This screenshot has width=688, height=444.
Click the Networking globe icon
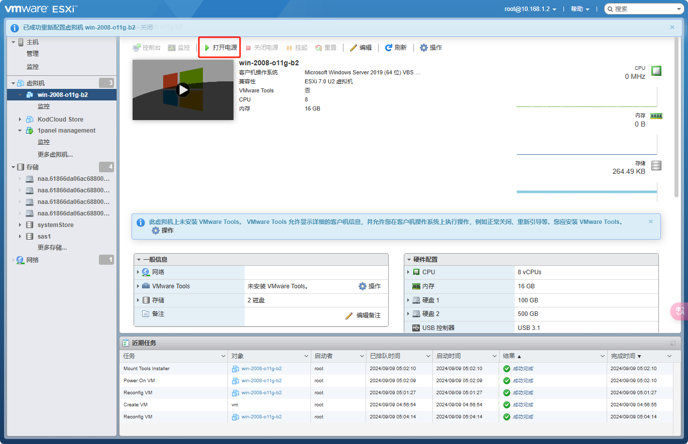(x=20, y=260)
